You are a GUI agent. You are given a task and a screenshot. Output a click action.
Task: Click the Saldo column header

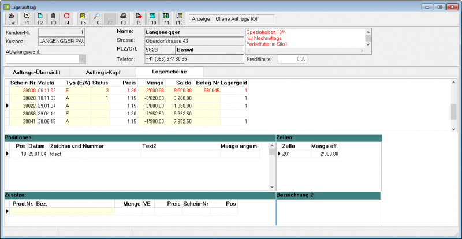pos(180,83)
